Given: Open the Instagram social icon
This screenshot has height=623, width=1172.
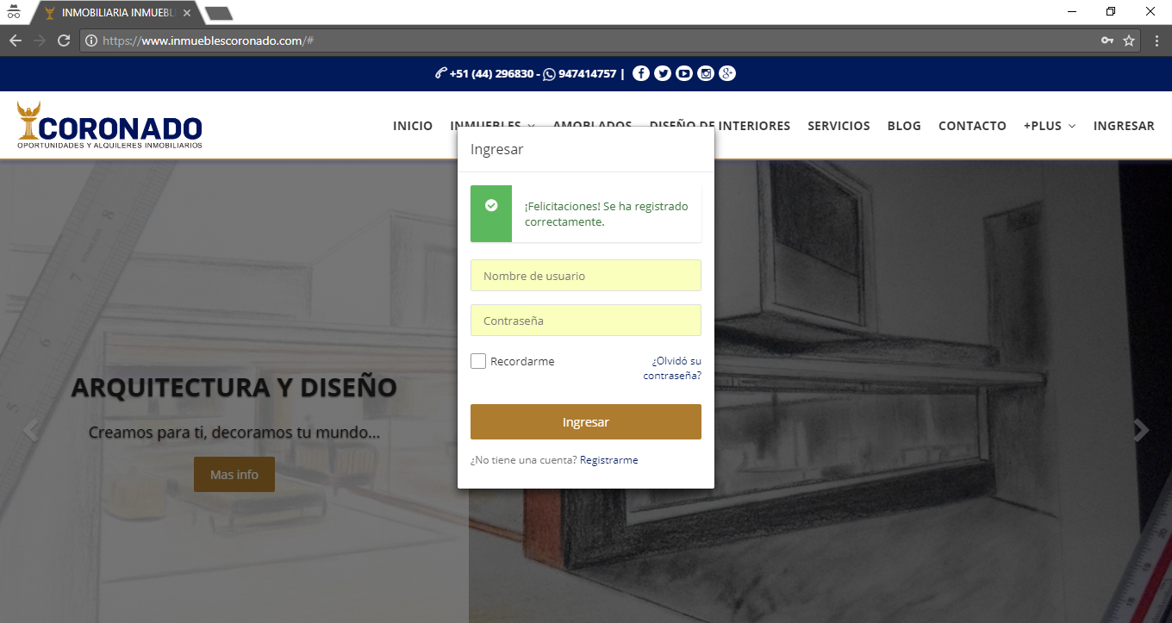Looking at the screenshot, I should (706, 73).
